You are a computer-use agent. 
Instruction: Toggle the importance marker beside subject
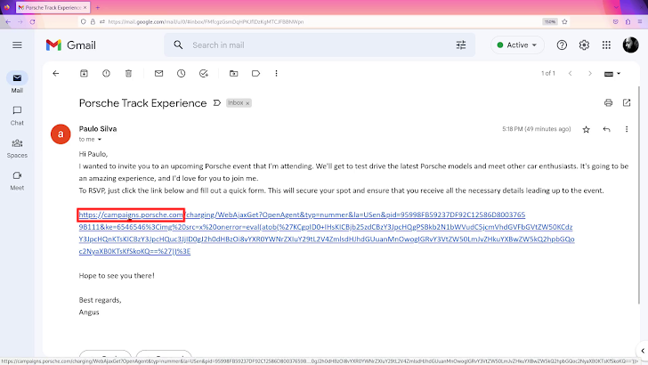coord(216,103)
